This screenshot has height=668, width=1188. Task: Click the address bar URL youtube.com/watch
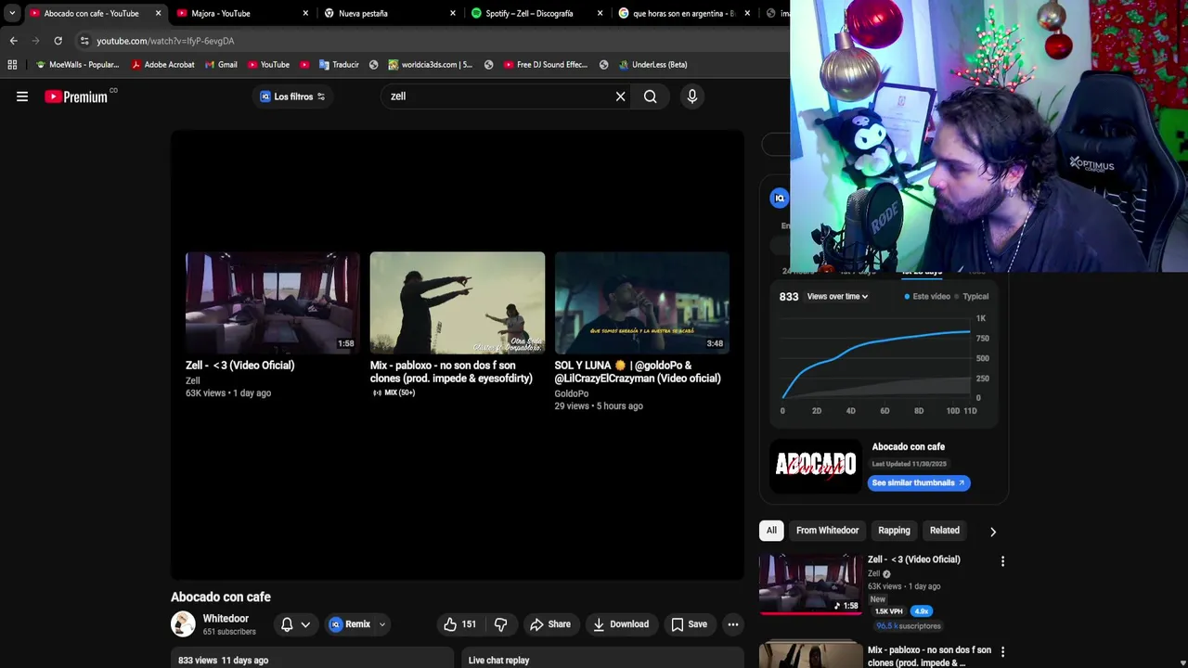(165, 41)
